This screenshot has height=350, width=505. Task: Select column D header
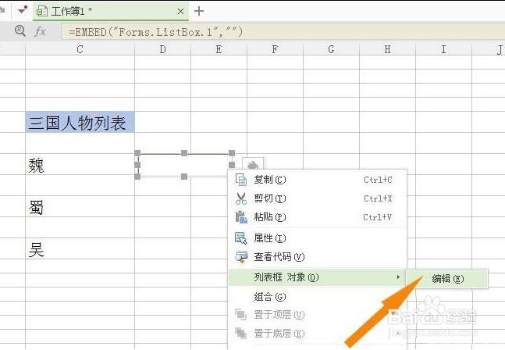point(162,49)
